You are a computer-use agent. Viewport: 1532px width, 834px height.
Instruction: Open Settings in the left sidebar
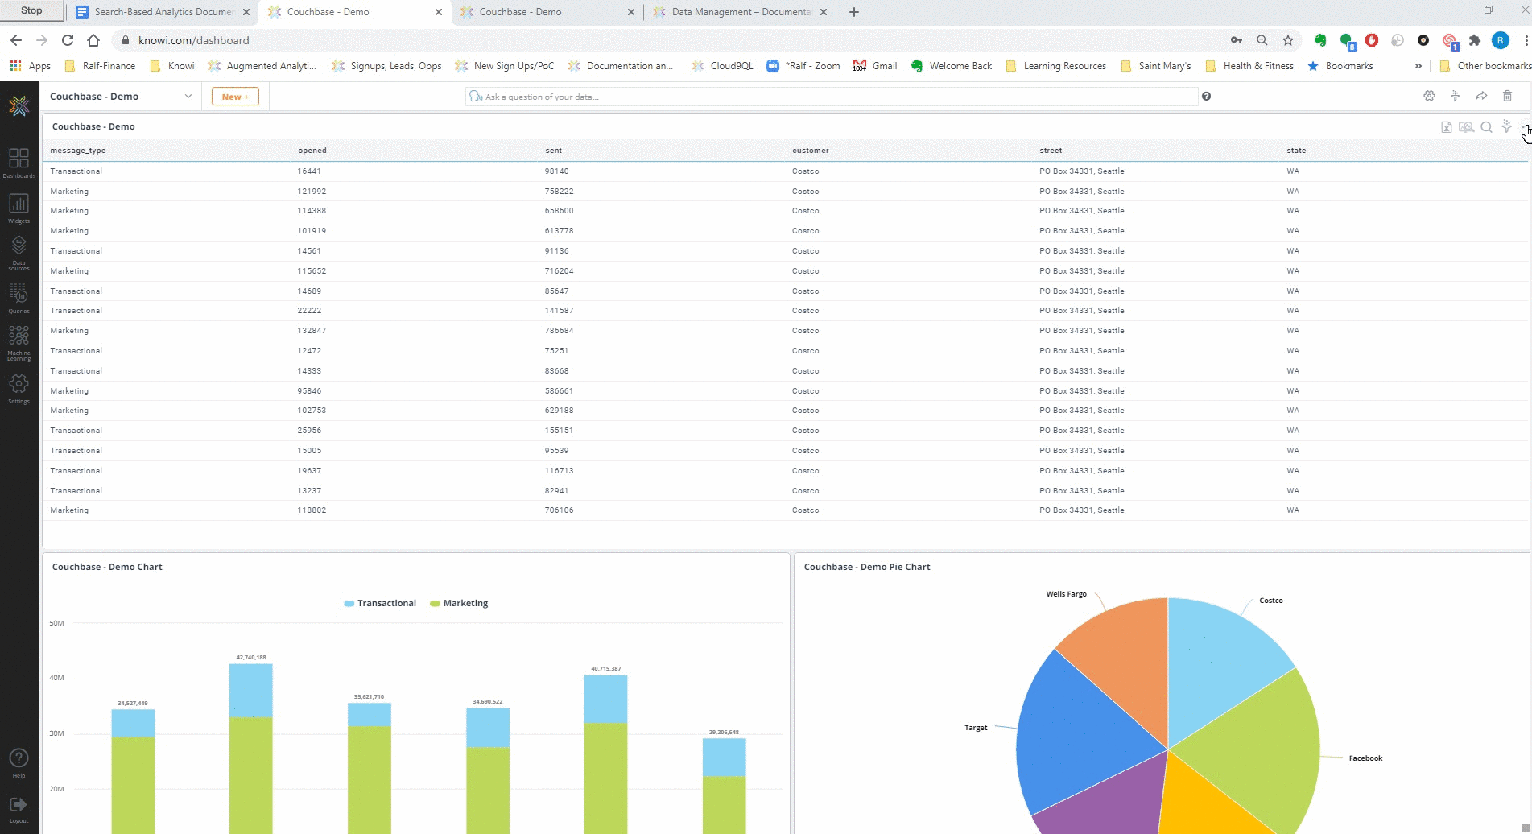19,389
